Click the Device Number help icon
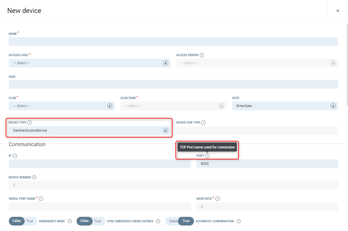Image resolution: width=348 pixels, height=231 pixels. (34, 177)
